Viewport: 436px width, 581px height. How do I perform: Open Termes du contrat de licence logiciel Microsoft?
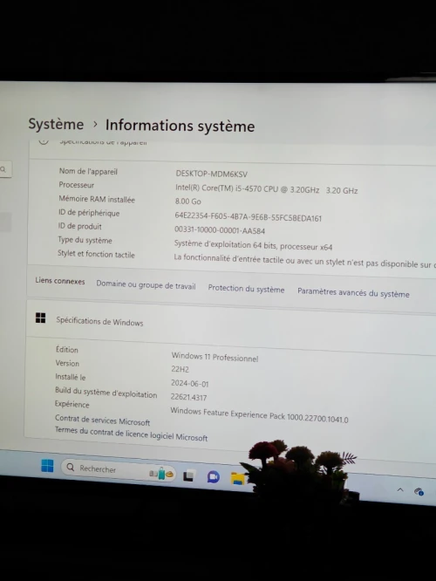pos(131,434)
